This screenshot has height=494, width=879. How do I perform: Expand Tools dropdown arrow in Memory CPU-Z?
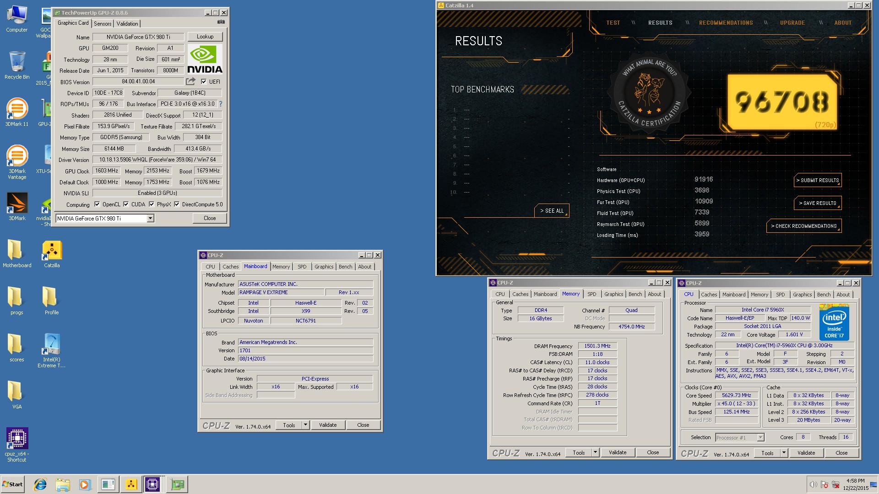click(x=595, y=452)
